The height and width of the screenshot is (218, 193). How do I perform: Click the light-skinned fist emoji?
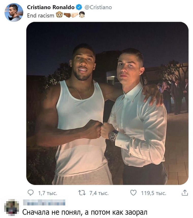tap(74, 15)
